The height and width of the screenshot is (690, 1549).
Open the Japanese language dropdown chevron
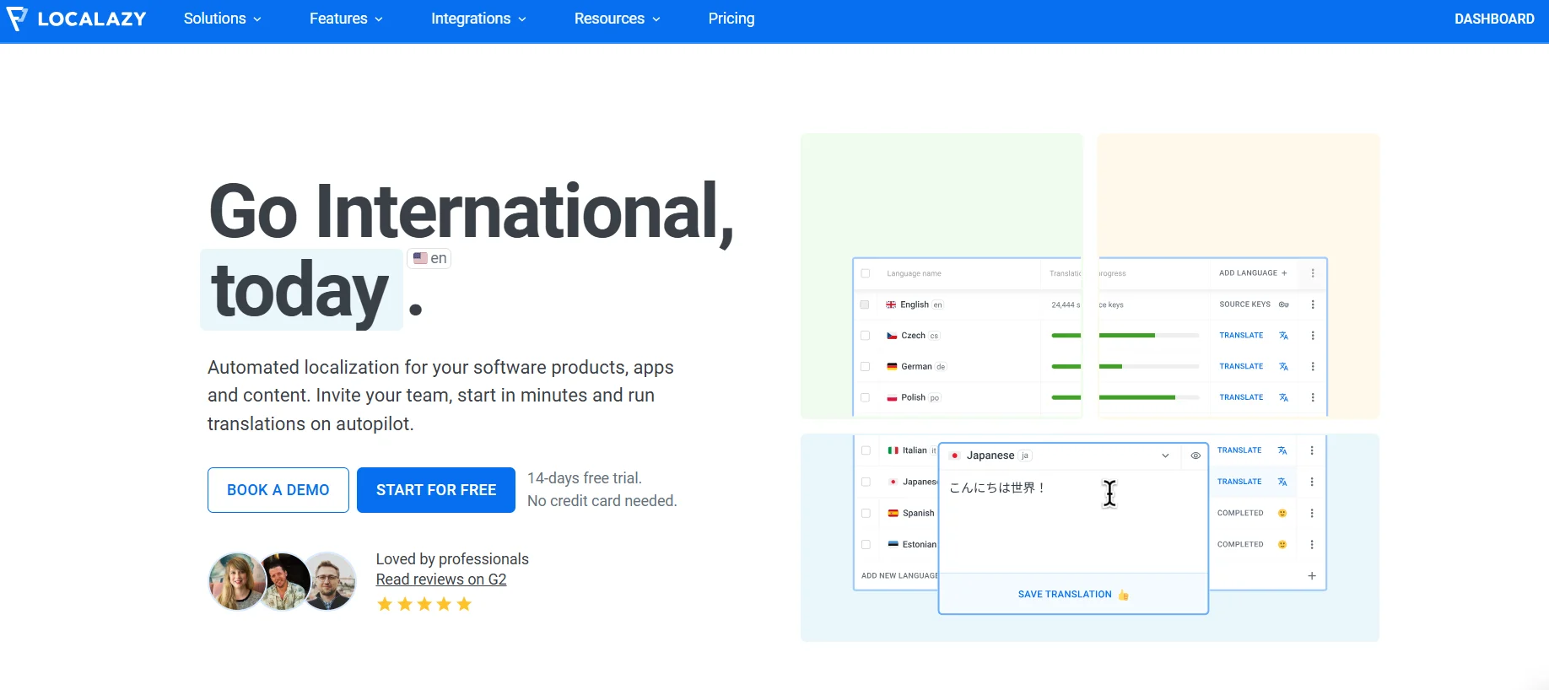[x=1165, y=456]
